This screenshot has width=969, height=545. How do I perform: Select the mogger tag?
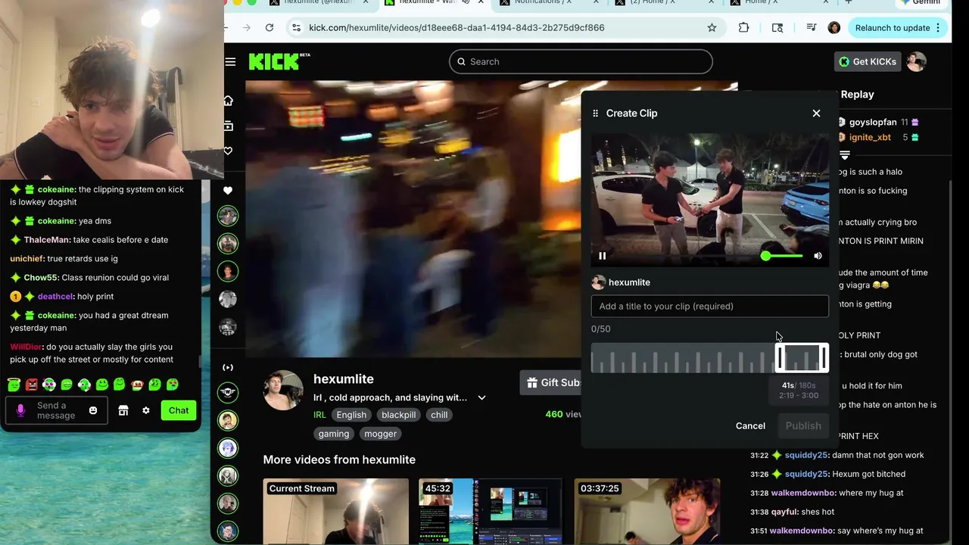[380, 434]
